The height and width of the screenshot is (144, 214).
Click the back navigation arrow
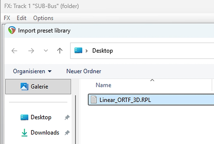[14, 51]
